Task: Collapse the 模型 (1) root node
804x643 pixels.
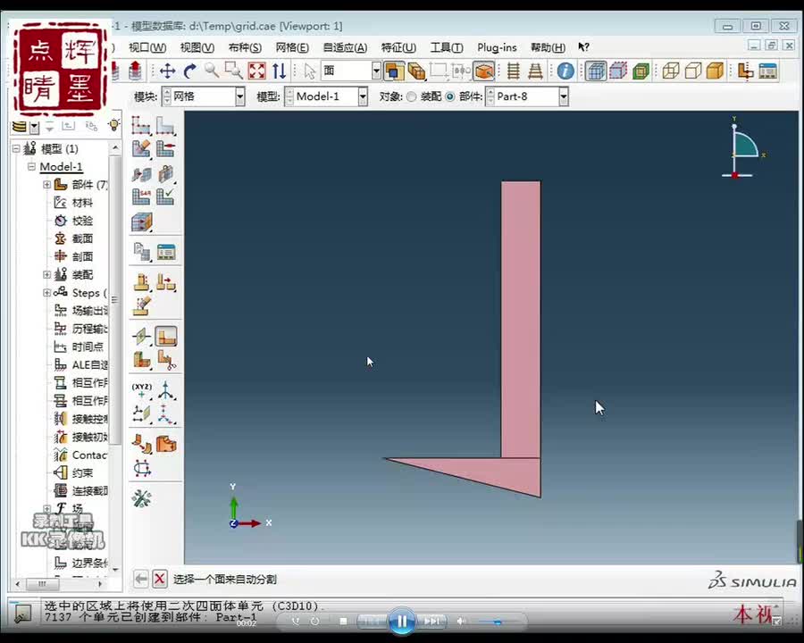Action: pyautogui.click(x=16, y=149)
